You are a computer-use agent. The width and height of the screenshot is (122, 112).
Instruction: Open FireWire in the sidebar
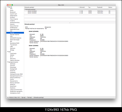(x=12, y=21)
